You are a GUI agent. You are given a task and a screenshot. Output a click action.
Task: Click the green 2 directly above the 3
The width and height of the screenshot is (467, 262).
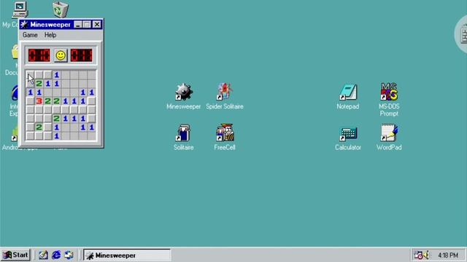coord(39,84)
